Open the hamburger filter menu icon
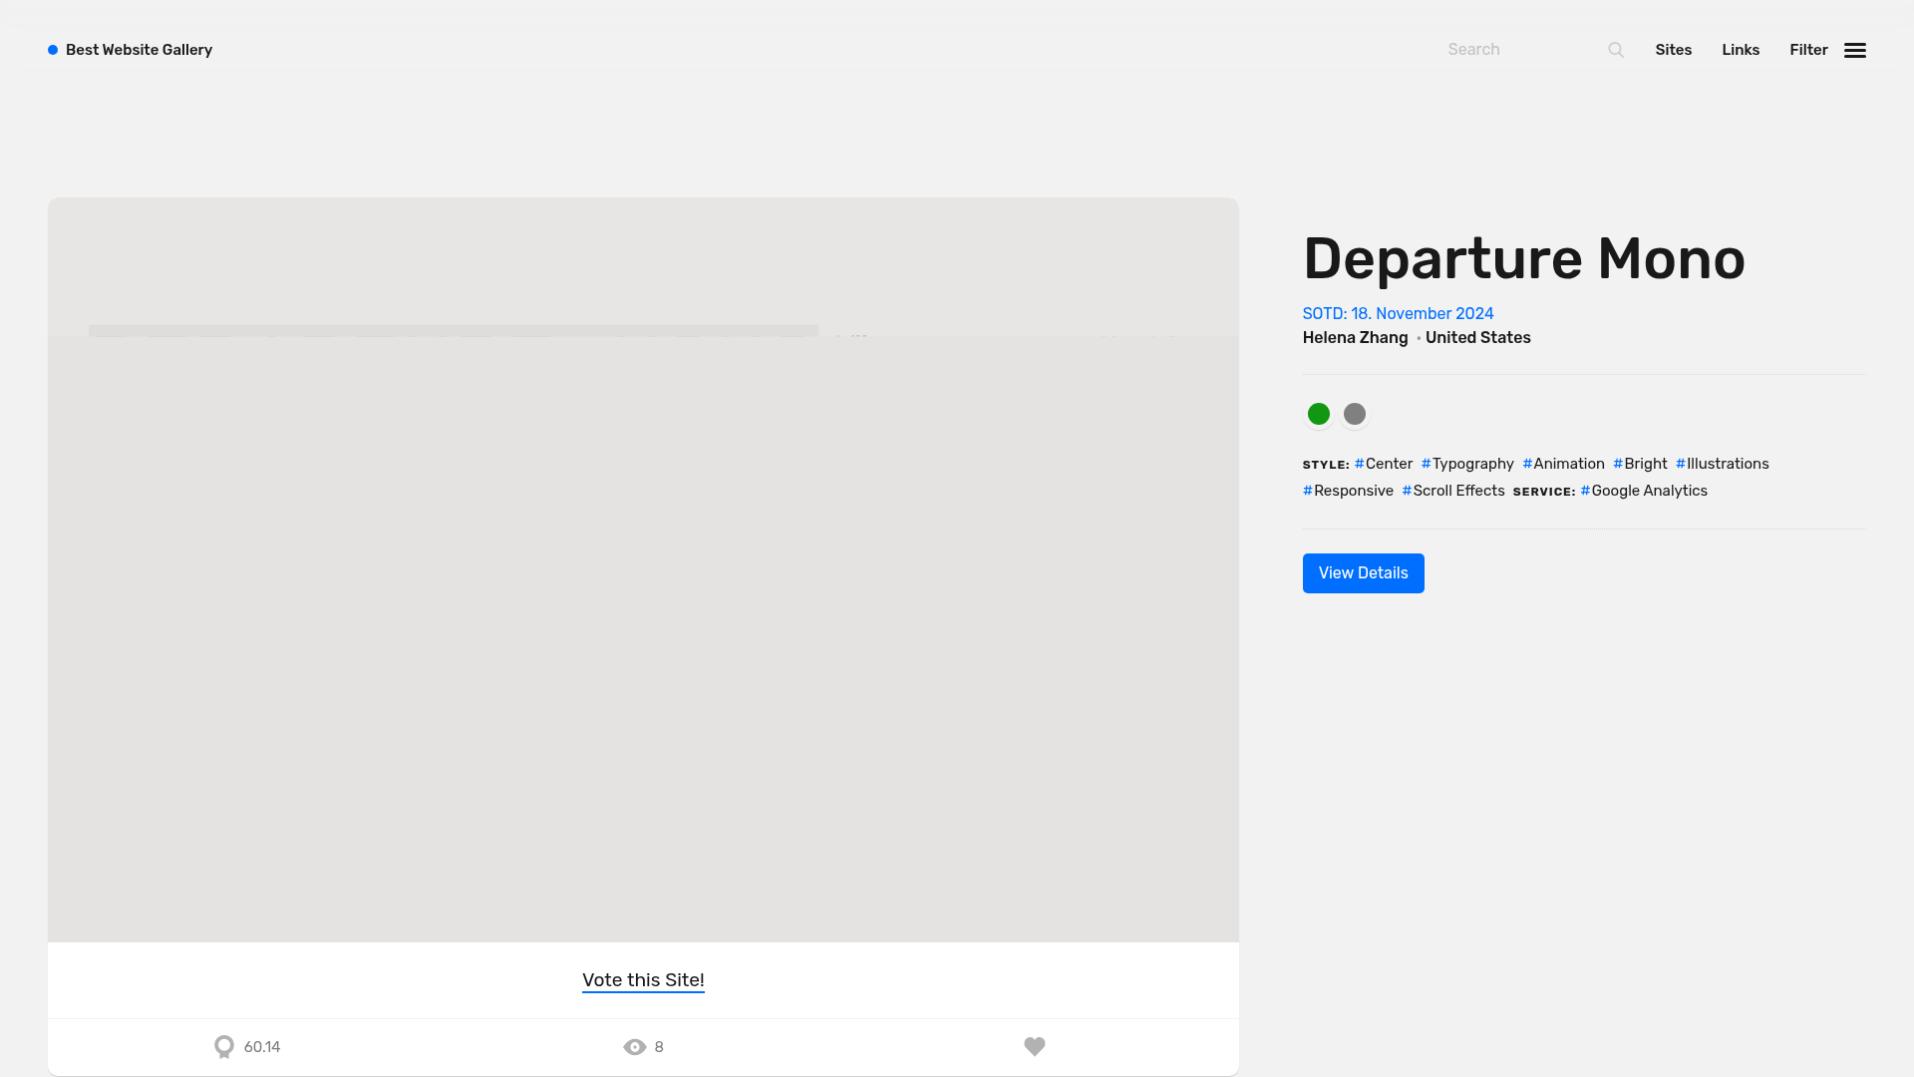The height and width of the screenshot is (1077, 1914). (1855, 50)
